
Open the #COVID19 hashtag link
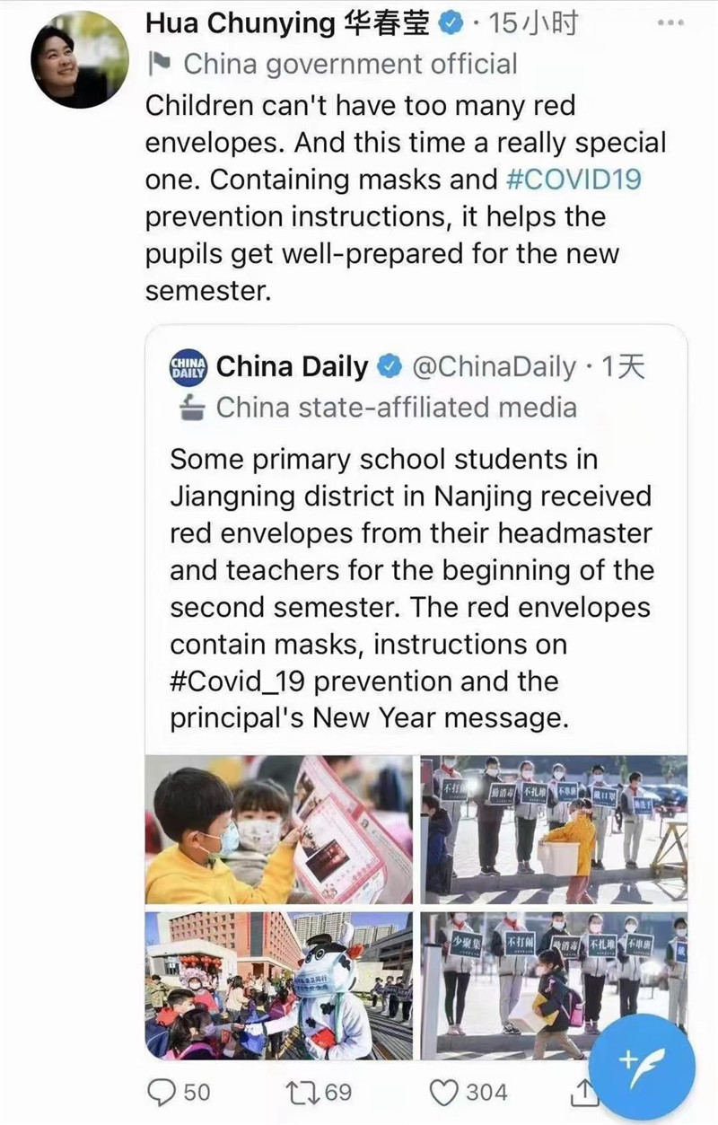click(x=574, y=180)
